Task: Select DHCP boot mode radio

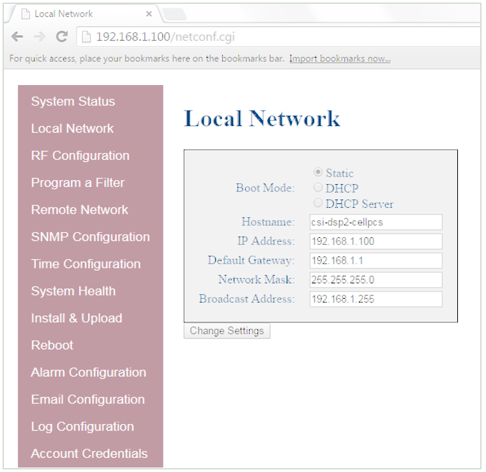Action: click(317, 187)
